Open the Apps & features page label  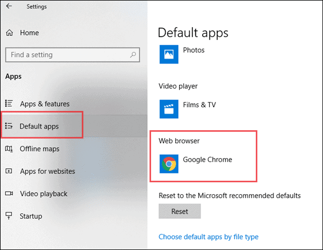coord(44,104)
